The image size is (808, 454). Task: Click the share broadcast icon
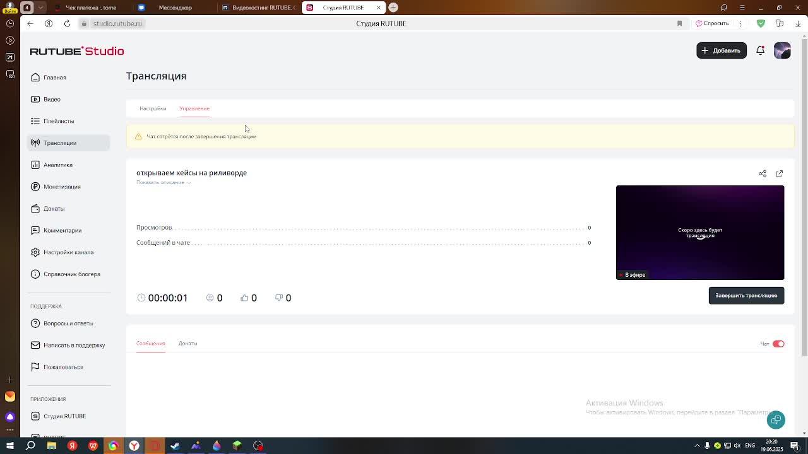(763, 173)
